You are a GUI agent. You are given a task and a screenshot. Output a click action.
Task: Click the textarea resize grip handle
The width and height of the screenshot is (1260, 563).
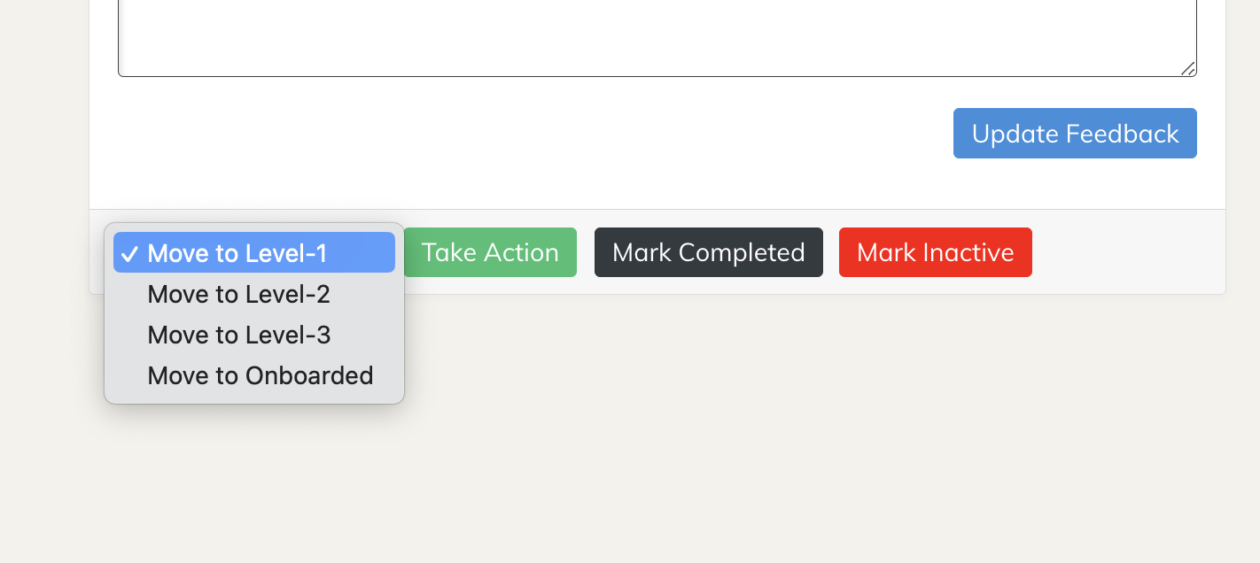(1189, 70)
